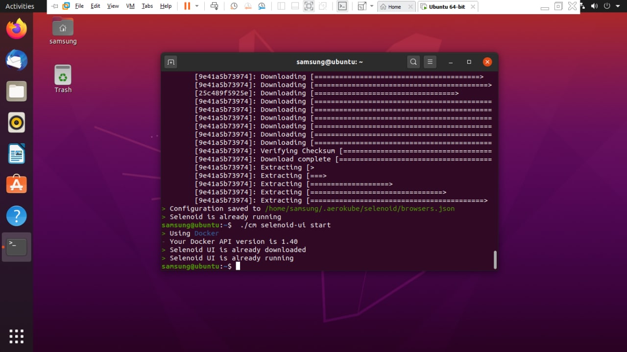Viewport: 627px width, 352px height.
Task: Click the Send Ctrl+Alt+Del icon
Action: click(214, 6)
